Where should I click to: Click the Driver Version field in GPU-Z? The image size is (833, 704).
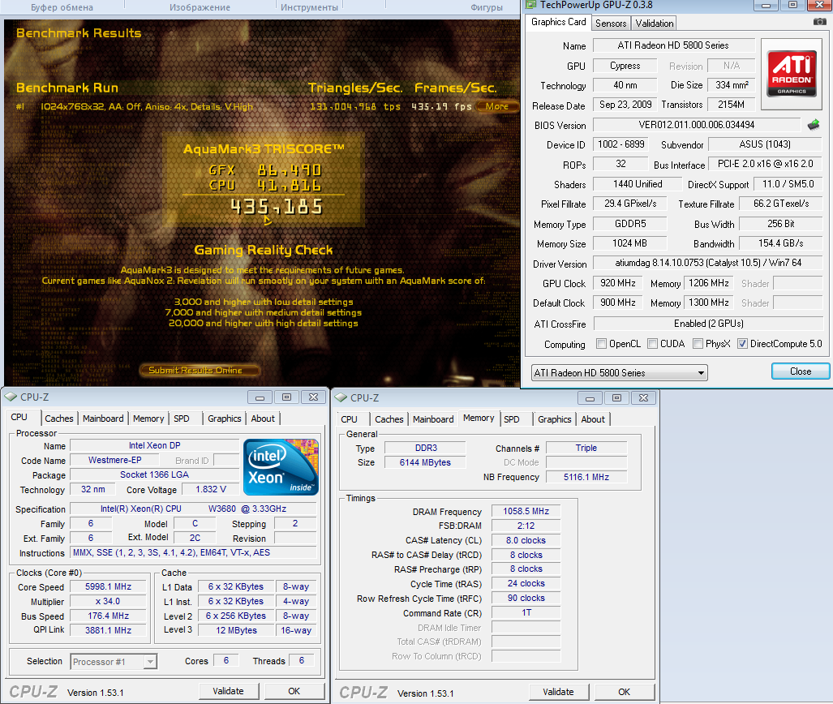click(708, 263)
